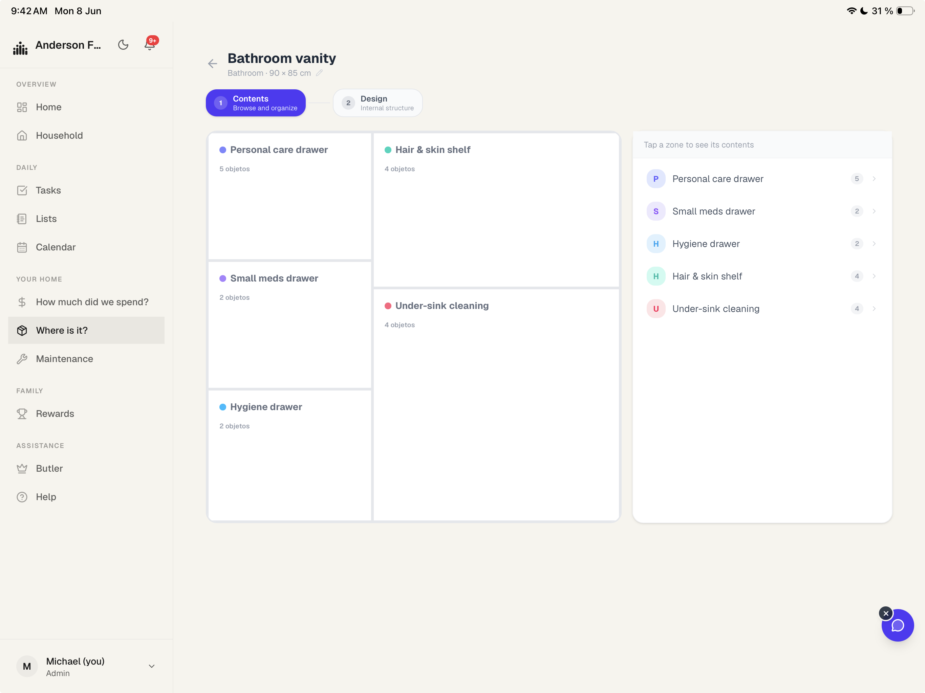
Task: Select the Hair & skin shelf zone
Action: click(496, 210)
